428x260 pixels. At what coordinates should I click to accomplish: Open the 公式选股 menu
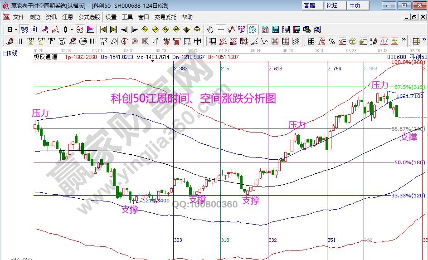[x=89, y=17]
